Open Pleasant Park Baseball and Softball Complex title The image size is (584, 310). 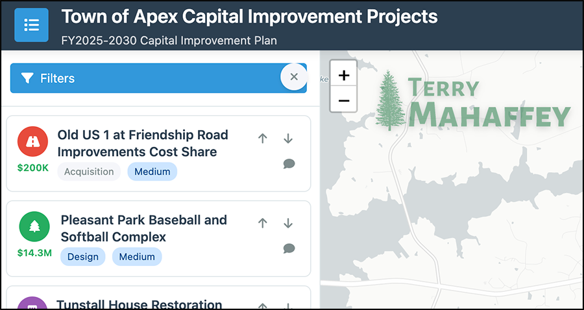point(143,228)
